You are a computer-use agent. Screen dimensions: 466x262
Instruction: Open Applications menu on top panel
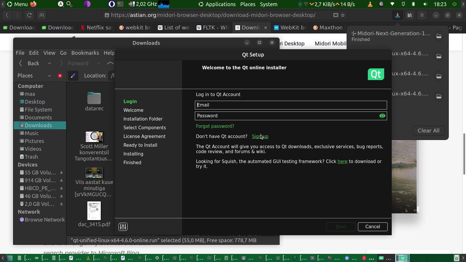tap(217, 4)
